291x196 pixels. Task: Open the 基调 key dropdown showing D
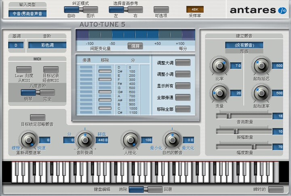click(x=16, y=45)
